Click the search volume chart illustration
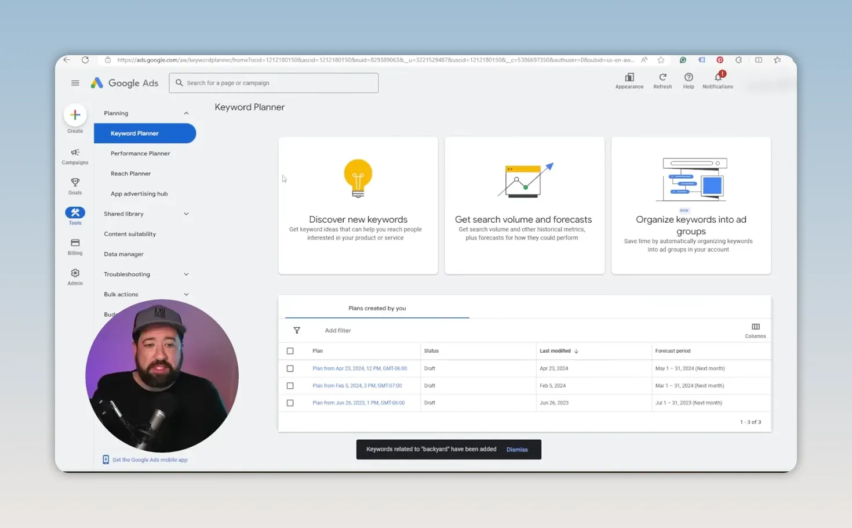The width and height of the screenshot is (852, 528). tap(525, 180)
